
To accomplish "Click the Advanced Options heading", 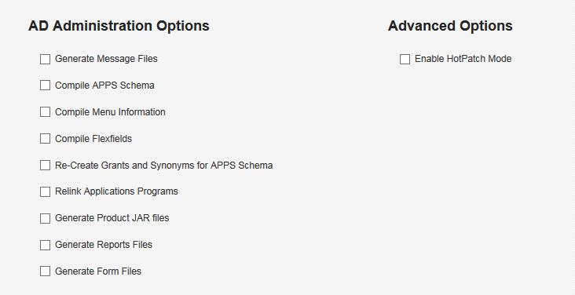I will [x=450, y=26].
